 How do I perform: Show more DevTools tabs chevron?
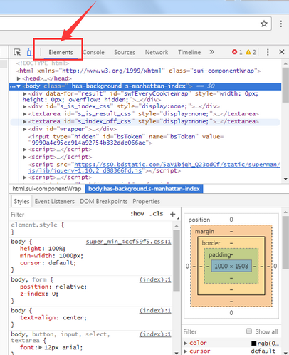(211, 52)
